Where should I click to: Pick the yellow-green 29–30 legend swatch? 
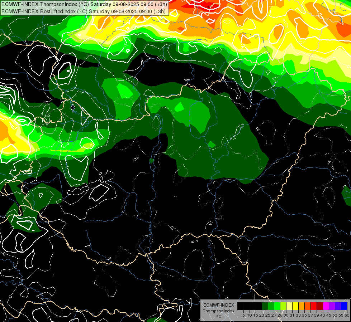pos(283,306)
